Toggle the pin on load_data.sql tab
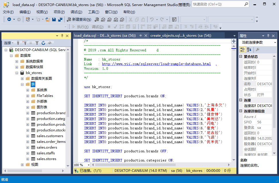This screenshot has width=279, height=183. tap(140, 36)
